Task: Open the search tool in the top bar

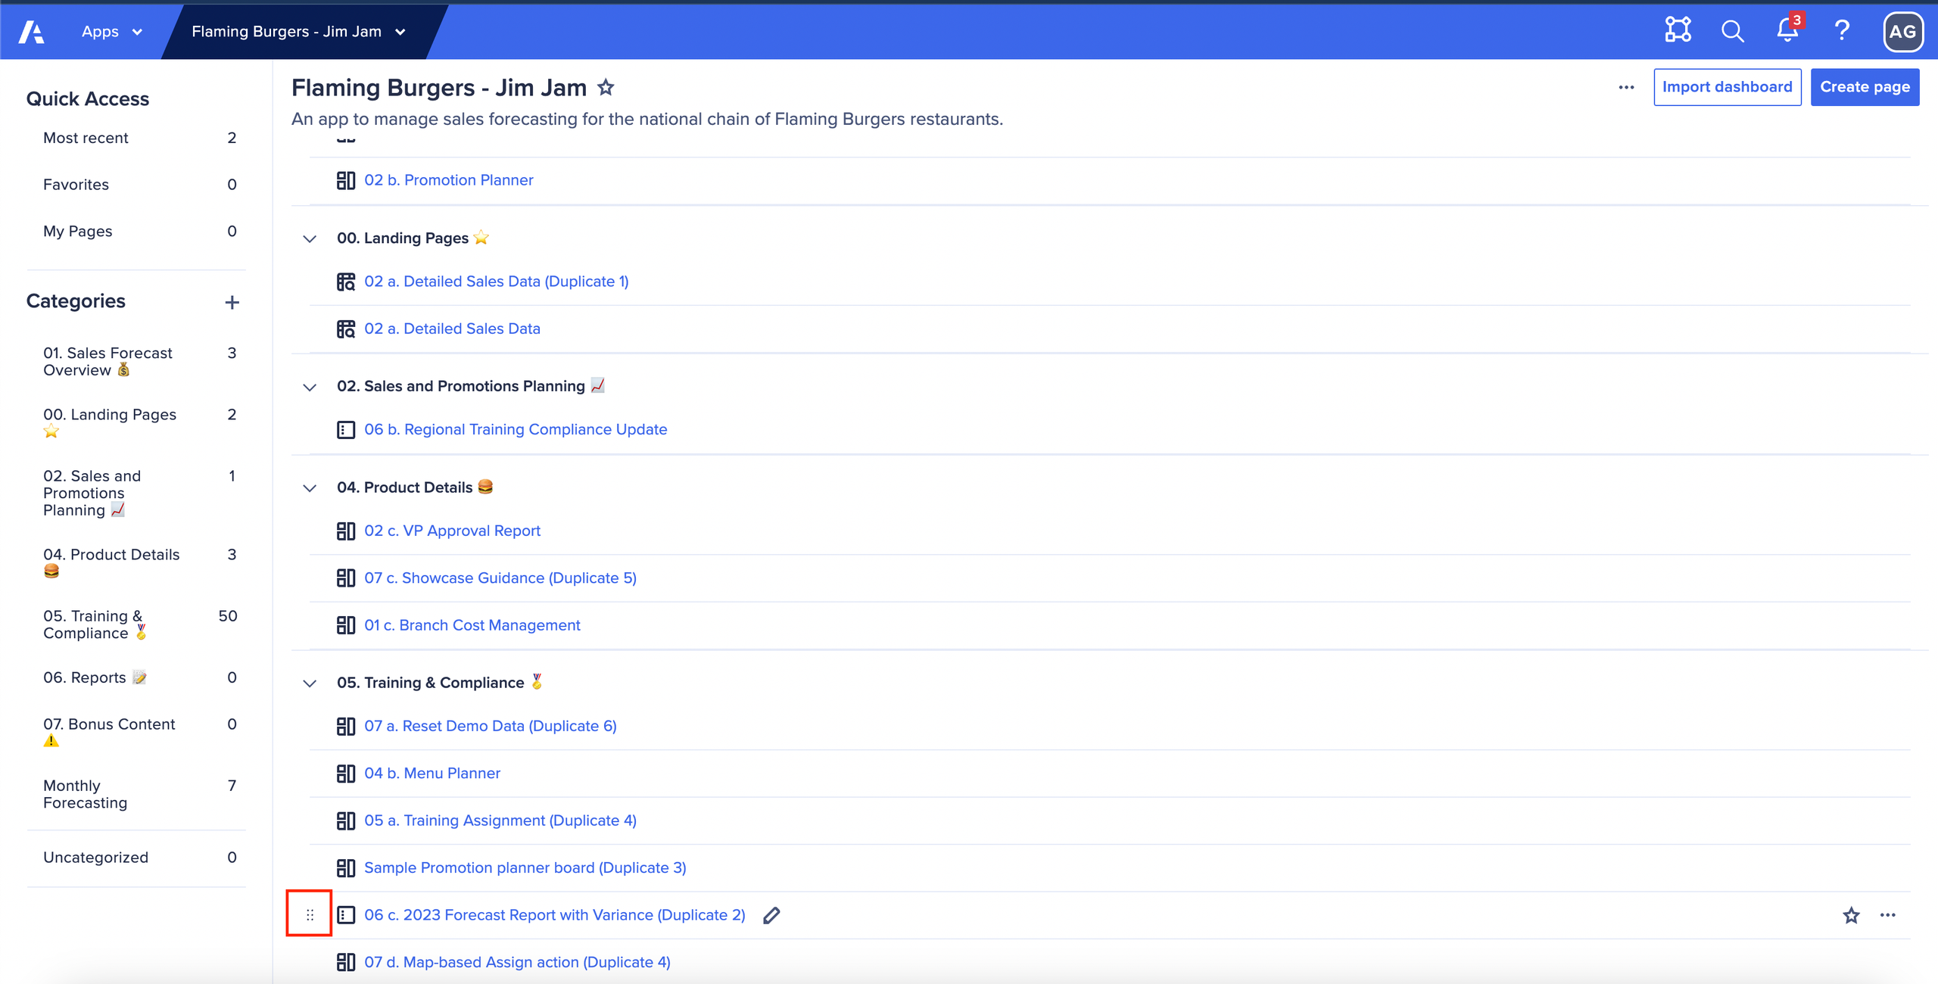Action: pyautogui.click(x=1731, y=30)
